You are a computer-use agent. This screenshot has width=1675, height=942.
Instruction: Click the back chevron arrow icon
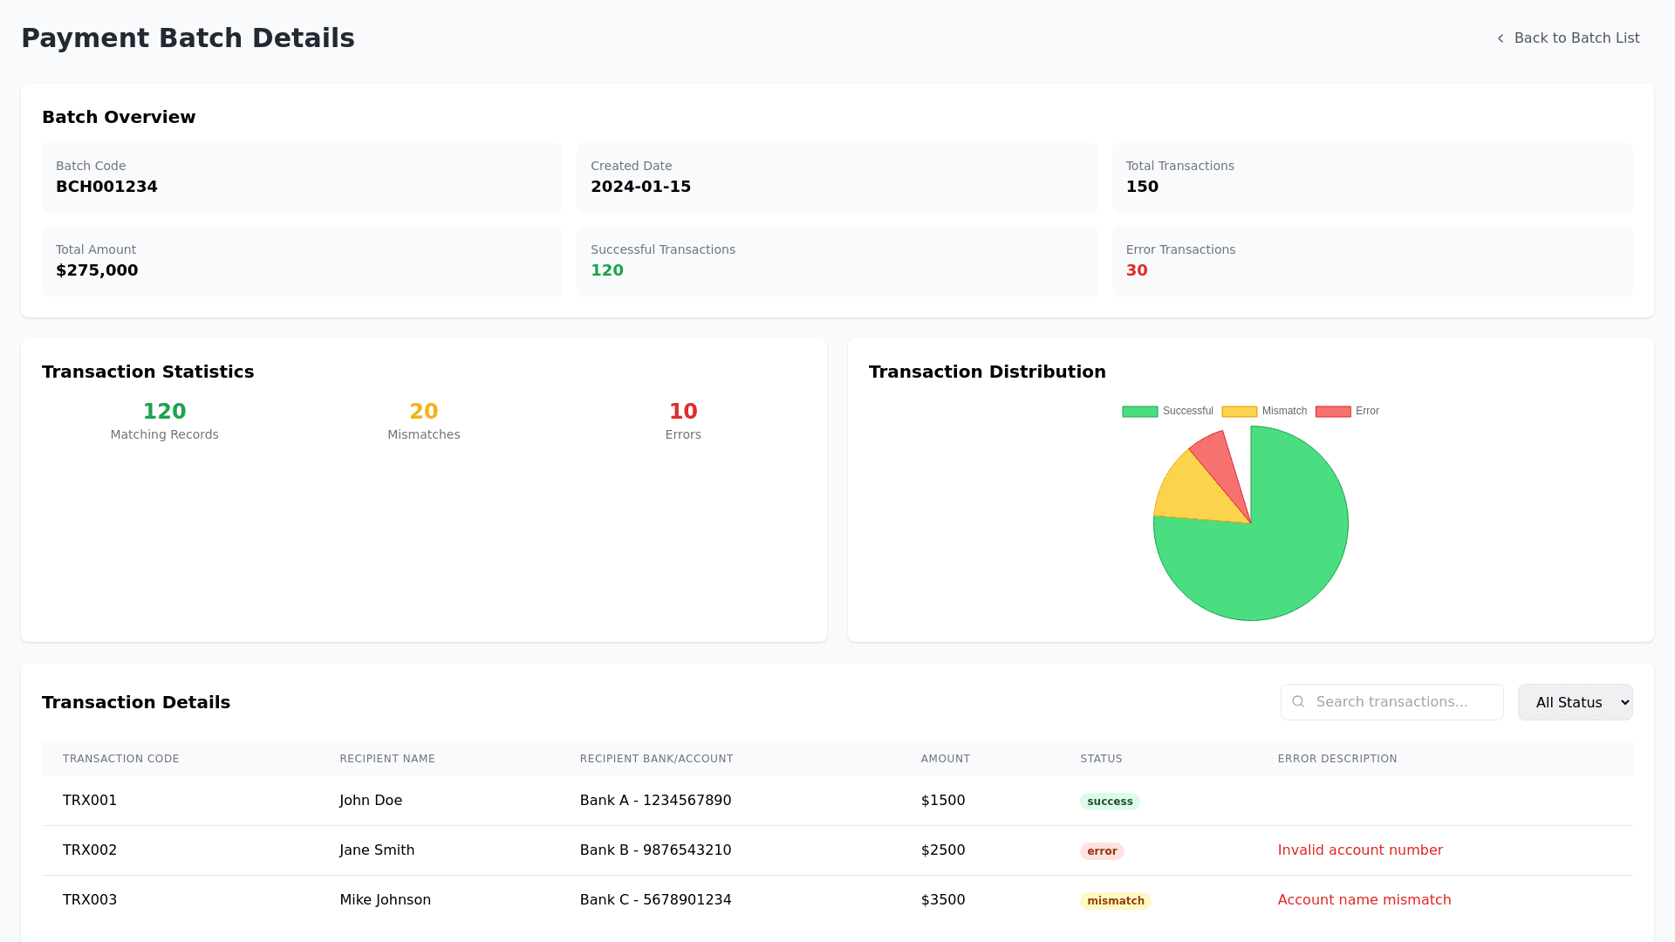(1501, 38)
